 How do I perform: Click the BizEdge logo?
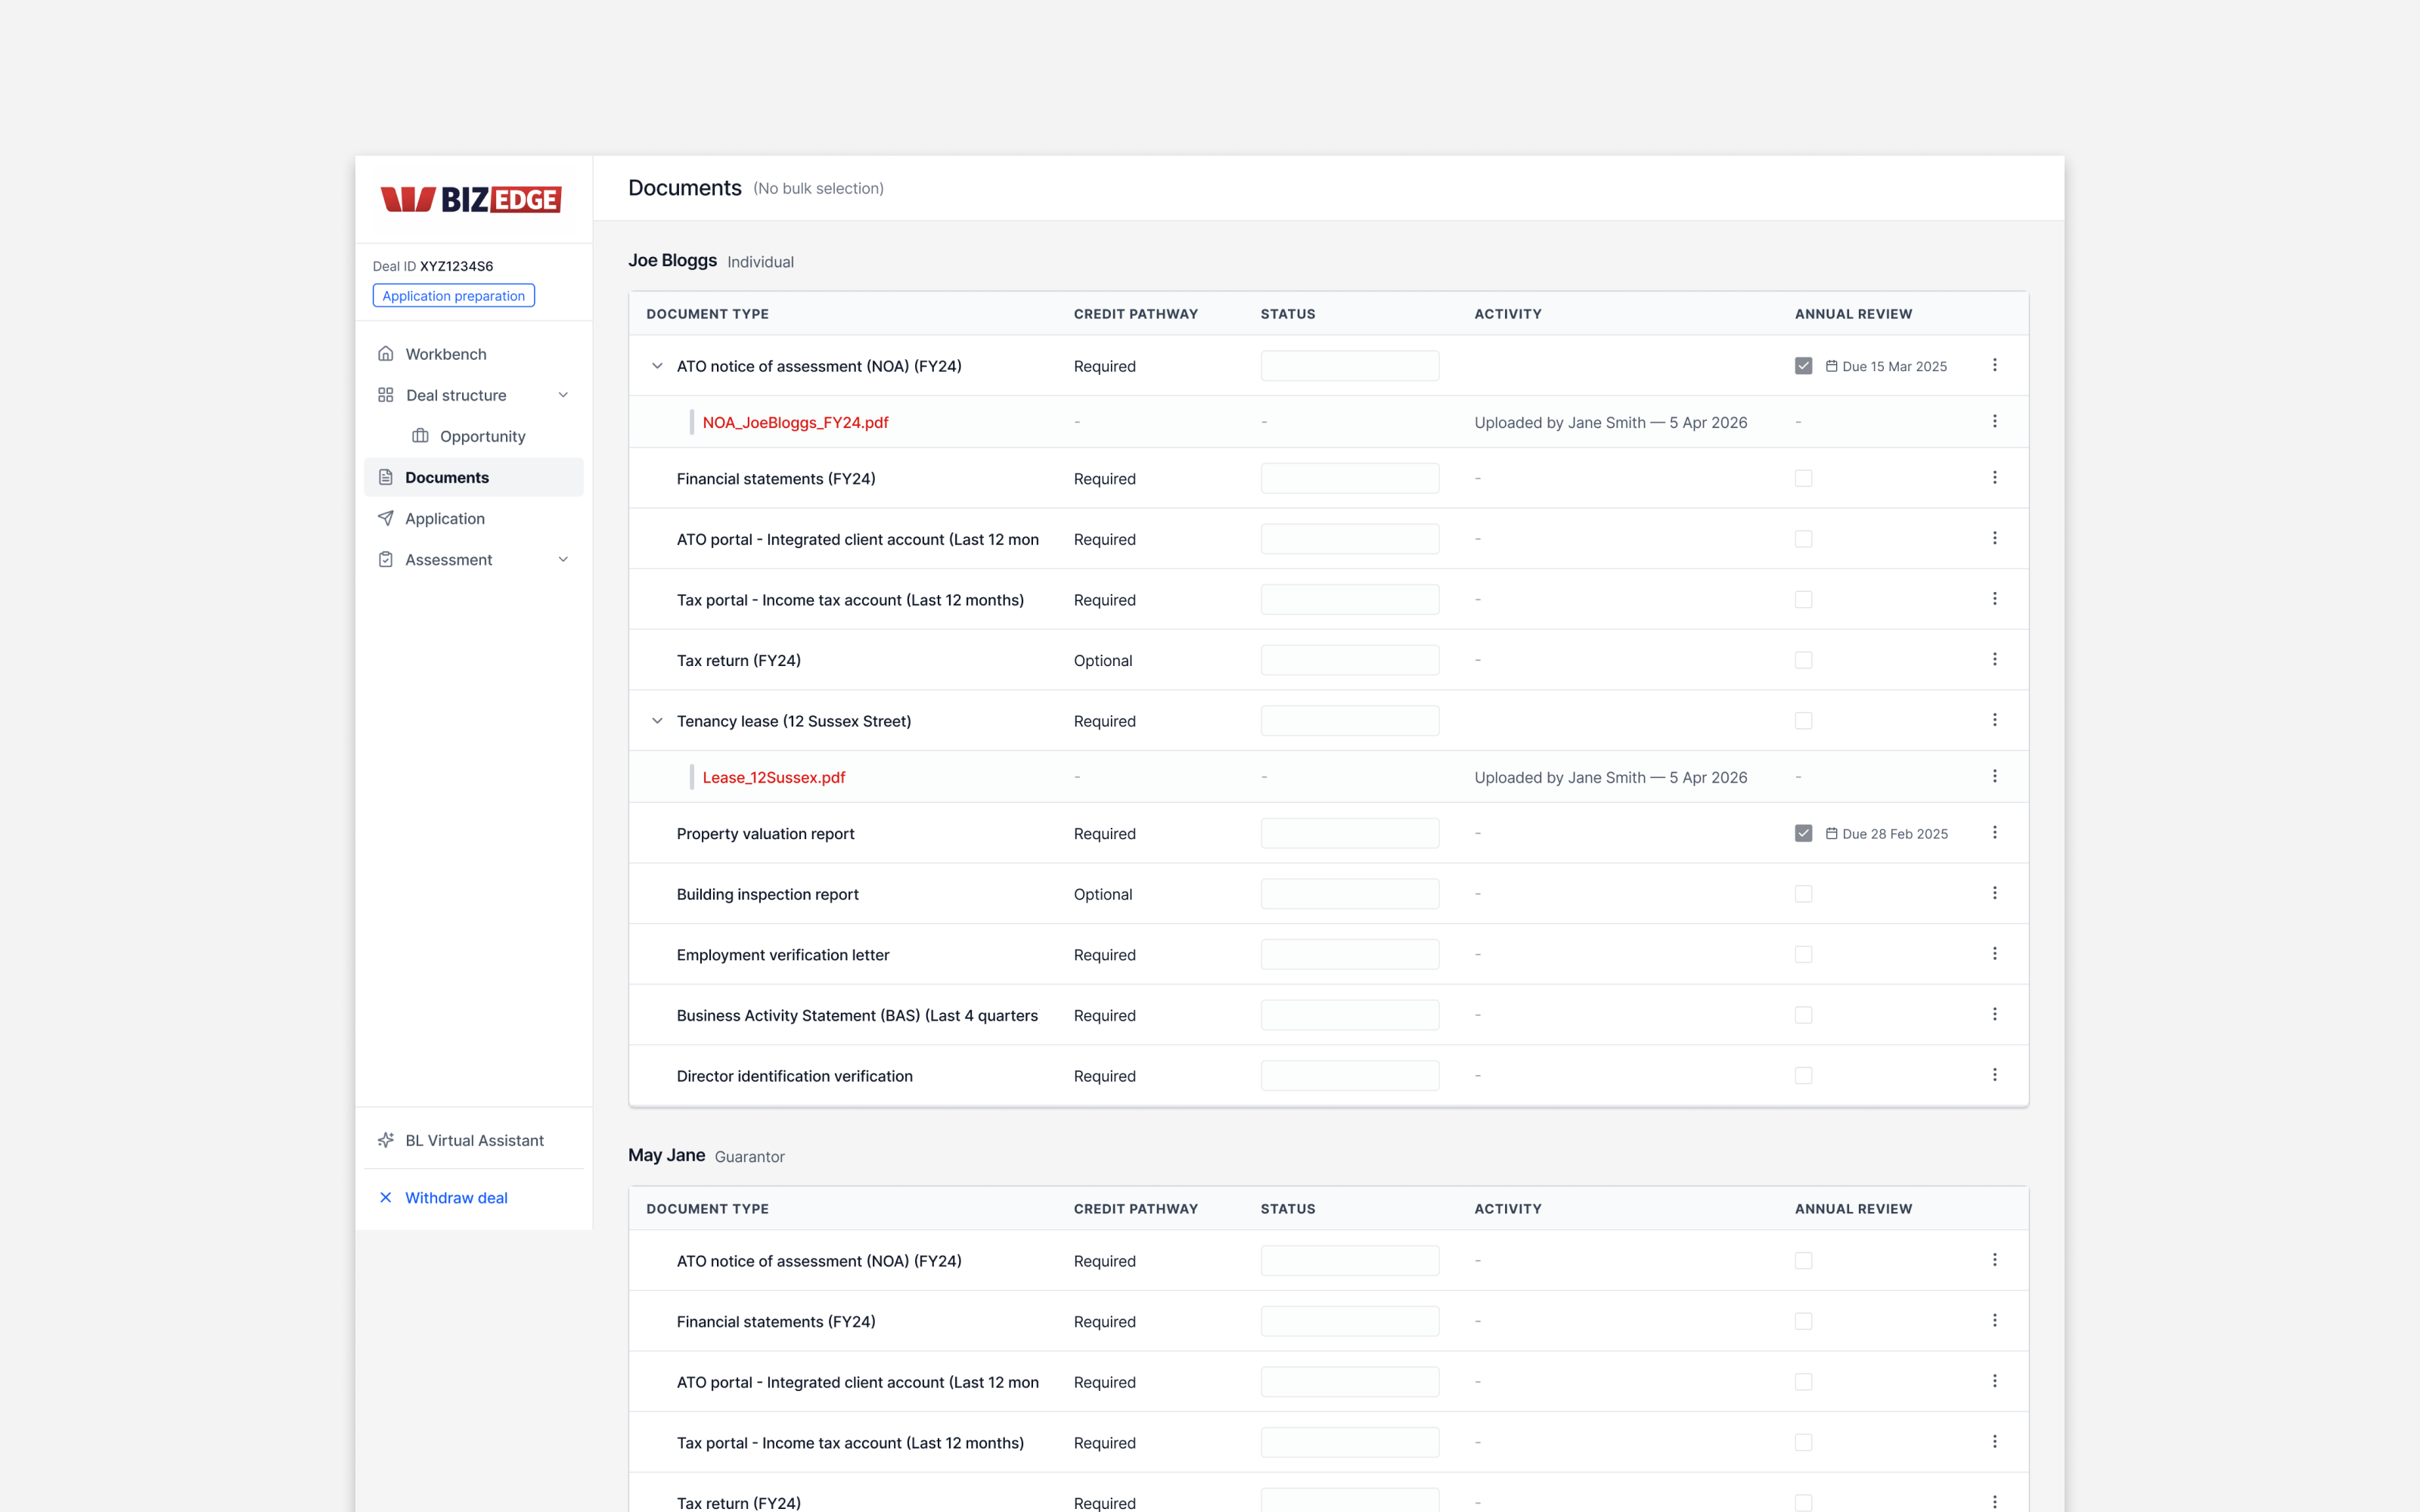pos(469,199)
